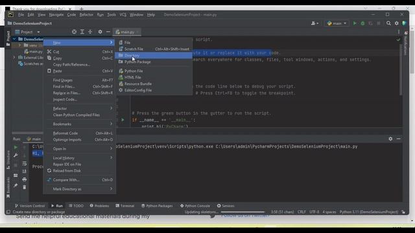Open the Navigate menu
The image size is (415, 233).
pyautogui.click(x=56, y=15)
